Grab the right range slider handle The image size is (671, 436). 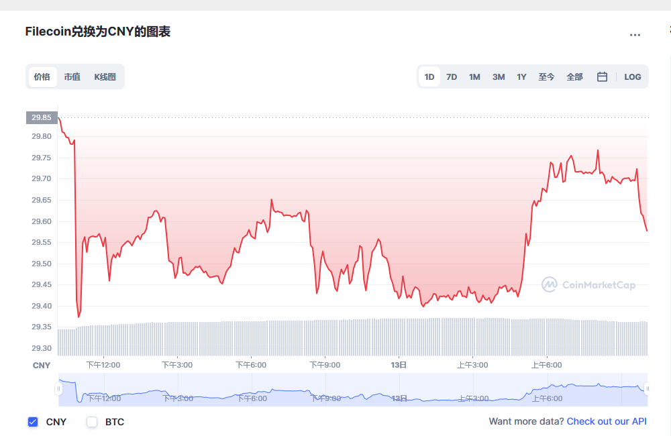(647, 388)
